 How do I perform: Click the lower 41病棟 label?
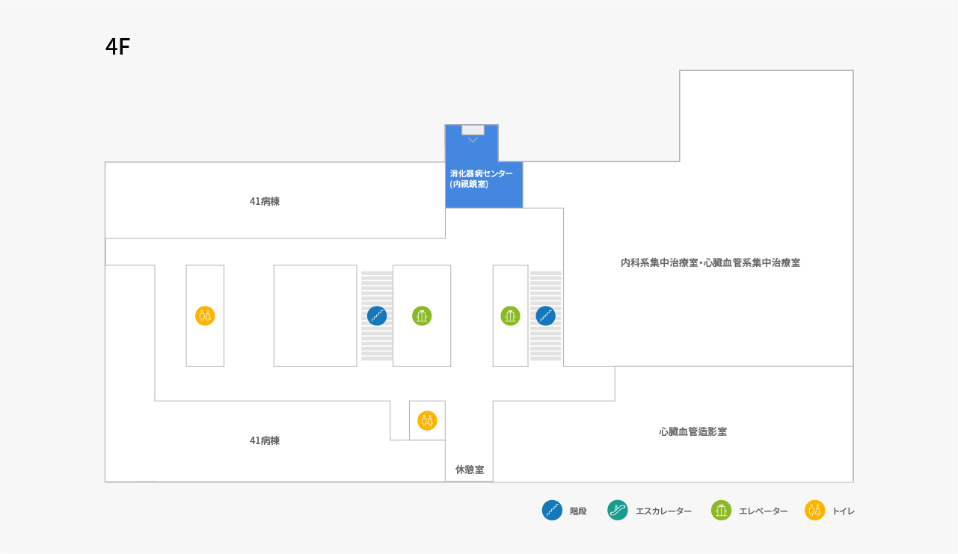[x=265, y=440]
